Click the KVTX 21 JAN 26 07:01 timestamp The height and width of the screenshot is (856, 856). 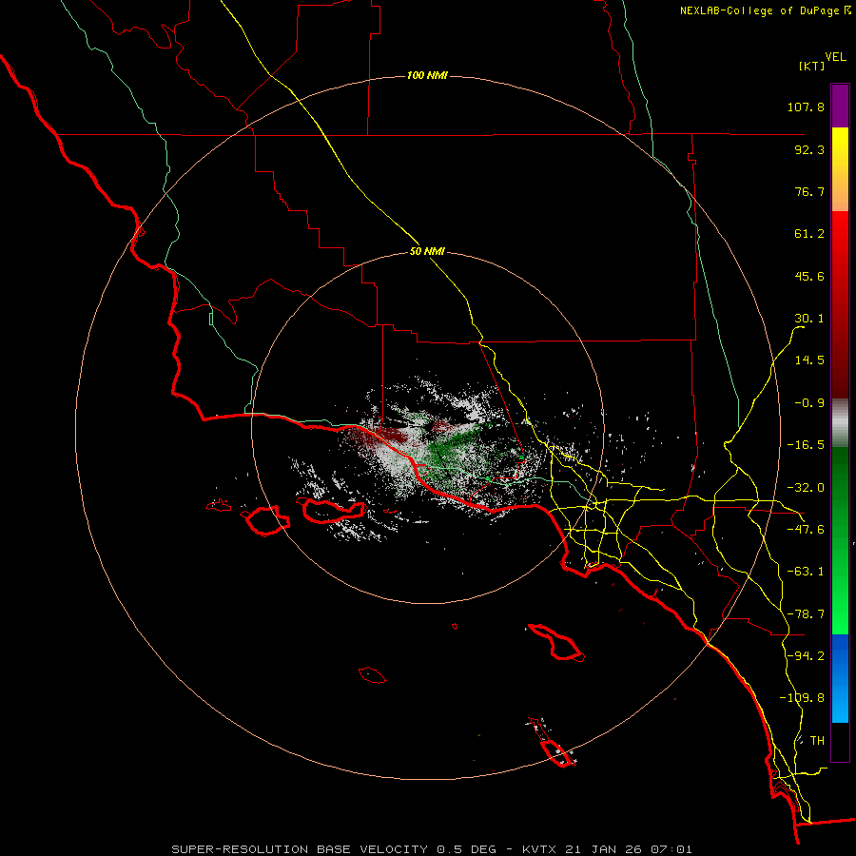point(607,849)
